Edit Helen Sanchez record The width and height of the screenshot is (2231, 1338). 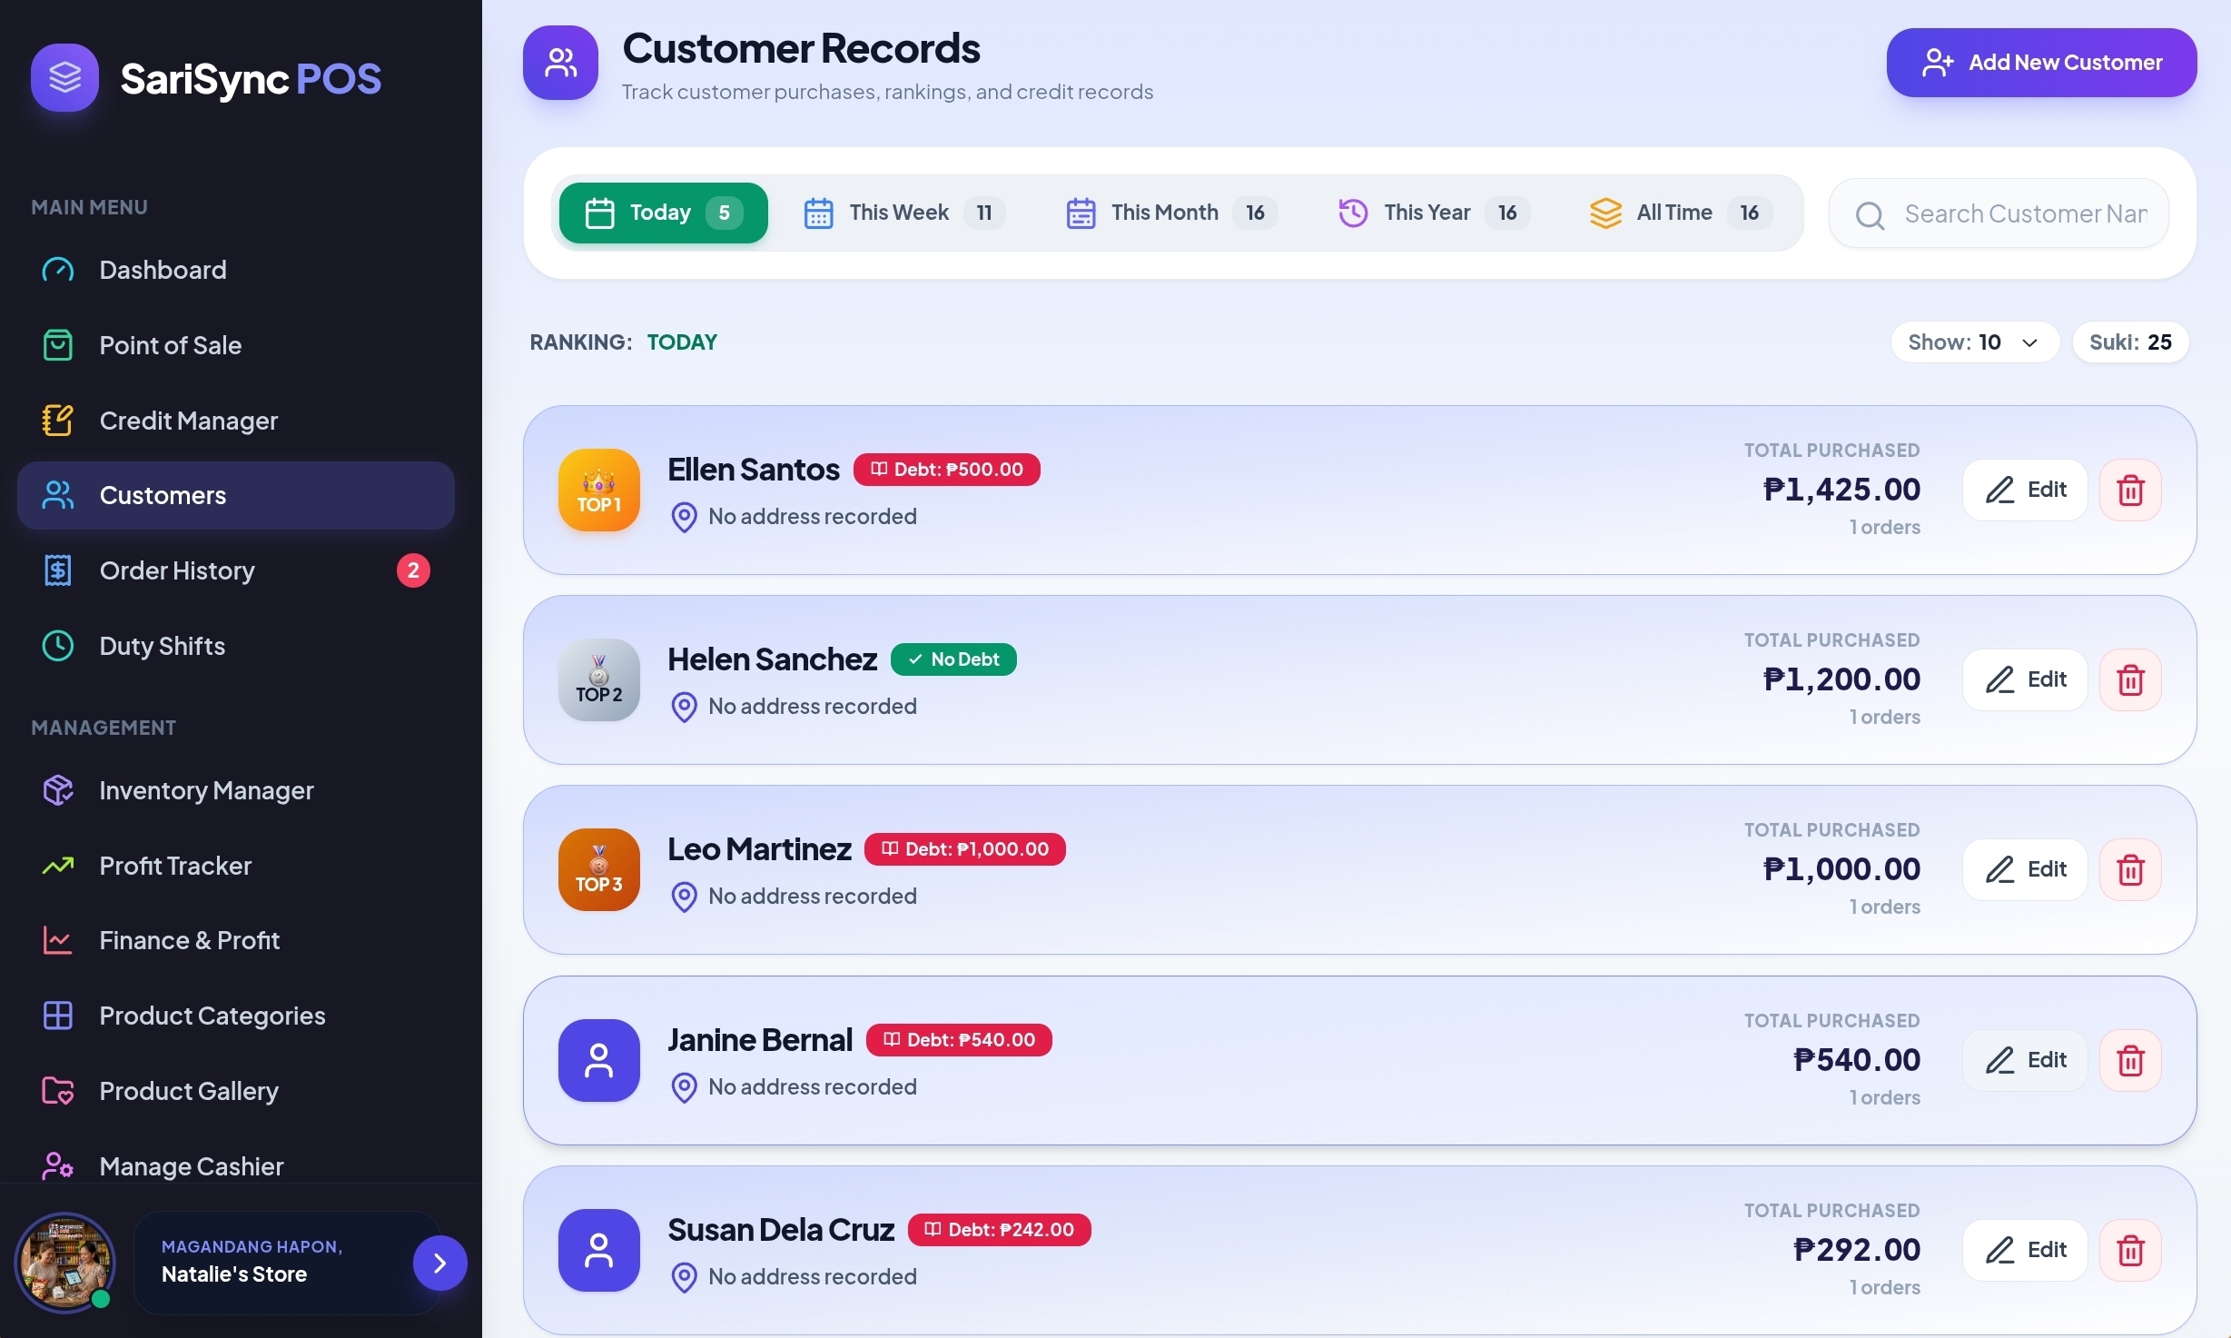(x=2025, y=679)
